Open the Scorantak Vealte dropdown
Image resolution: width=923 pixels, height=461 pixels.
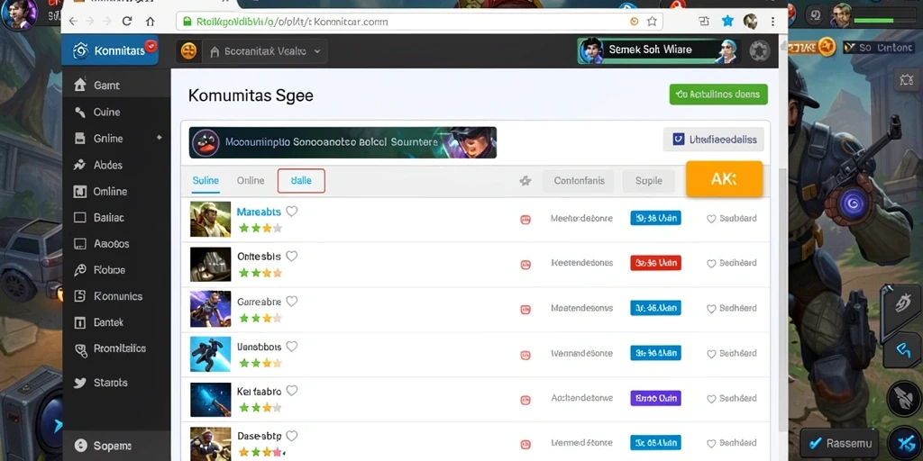pos(265,51)
